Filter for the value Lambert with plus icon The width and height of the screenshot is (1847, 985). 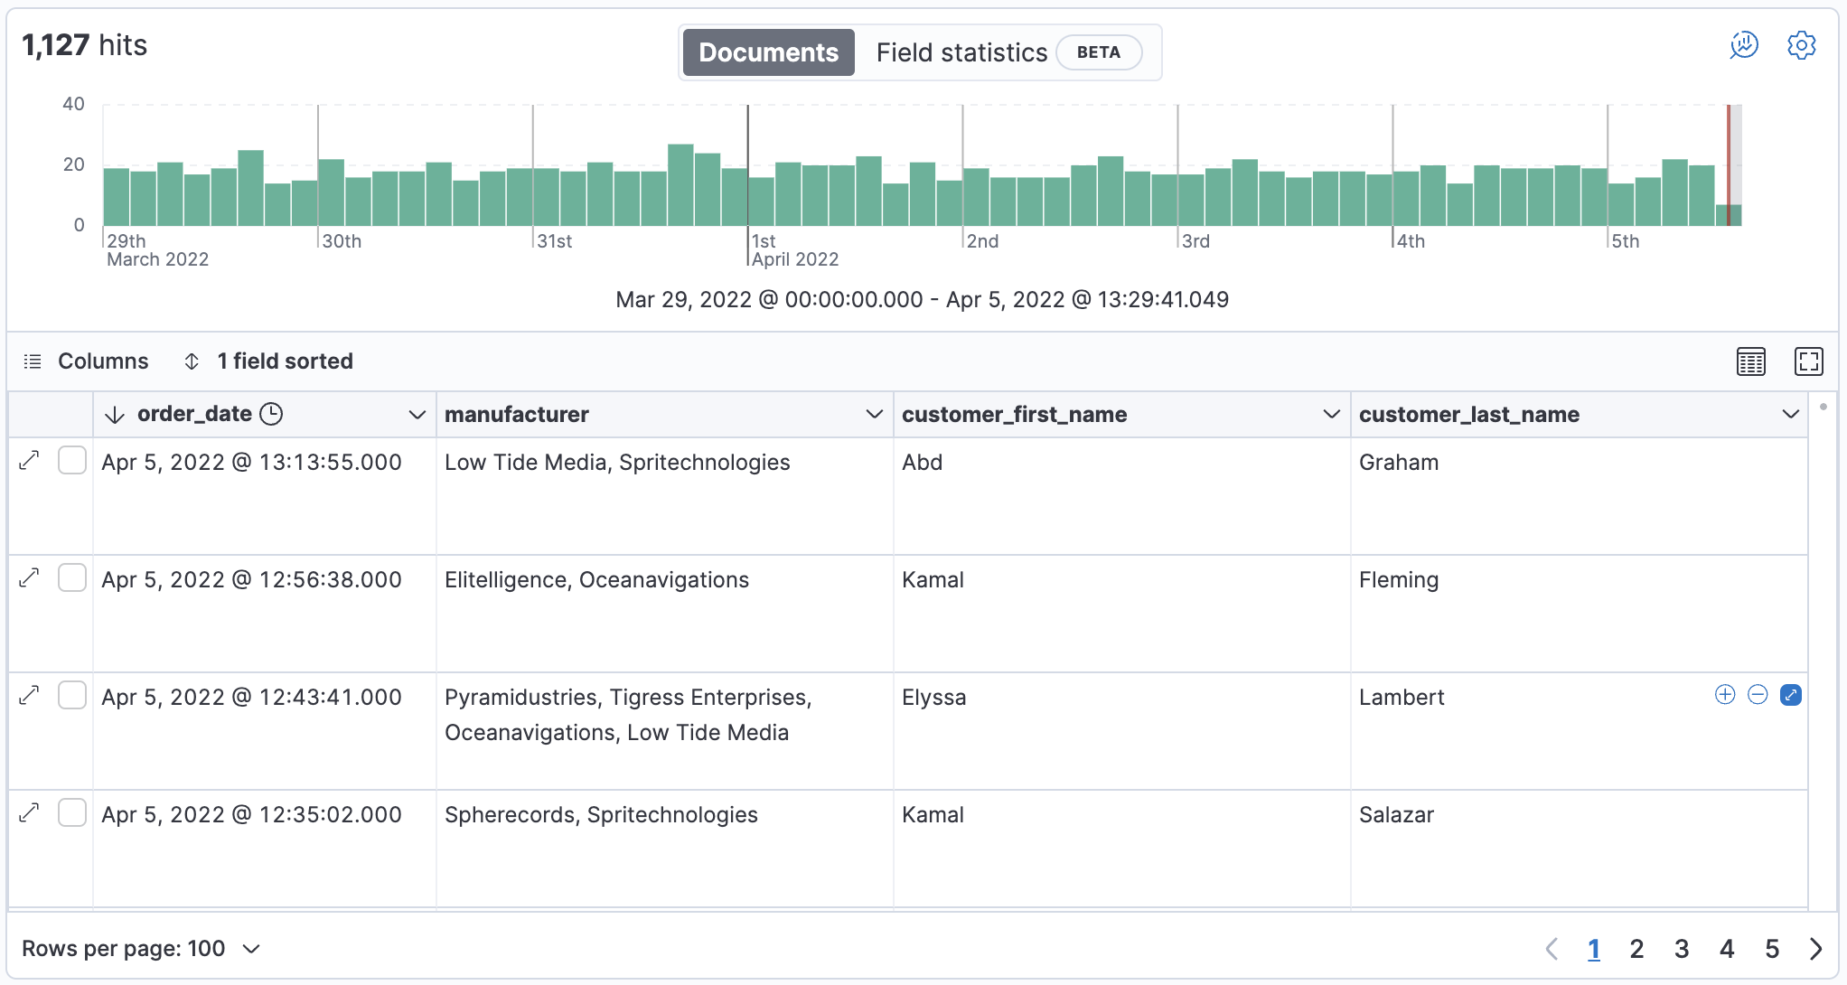point(1724,695)
